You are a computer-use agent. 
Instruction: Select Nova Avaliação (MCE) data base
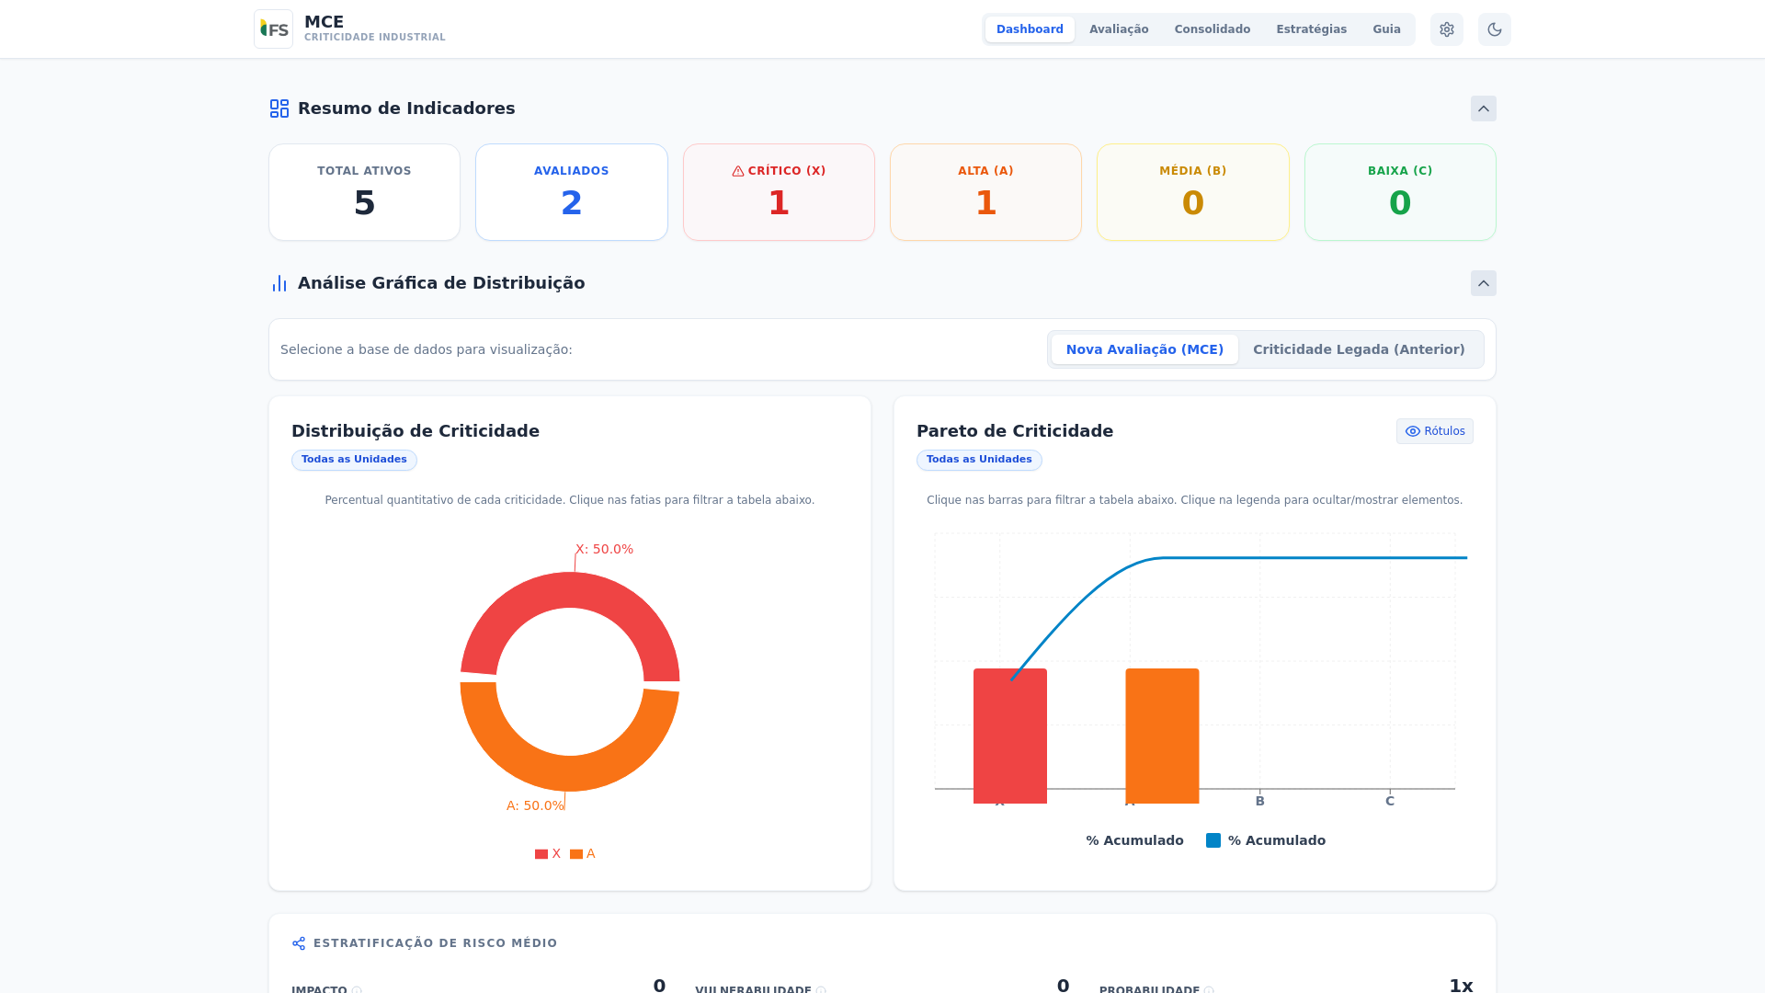click(x=1144, y=349)
